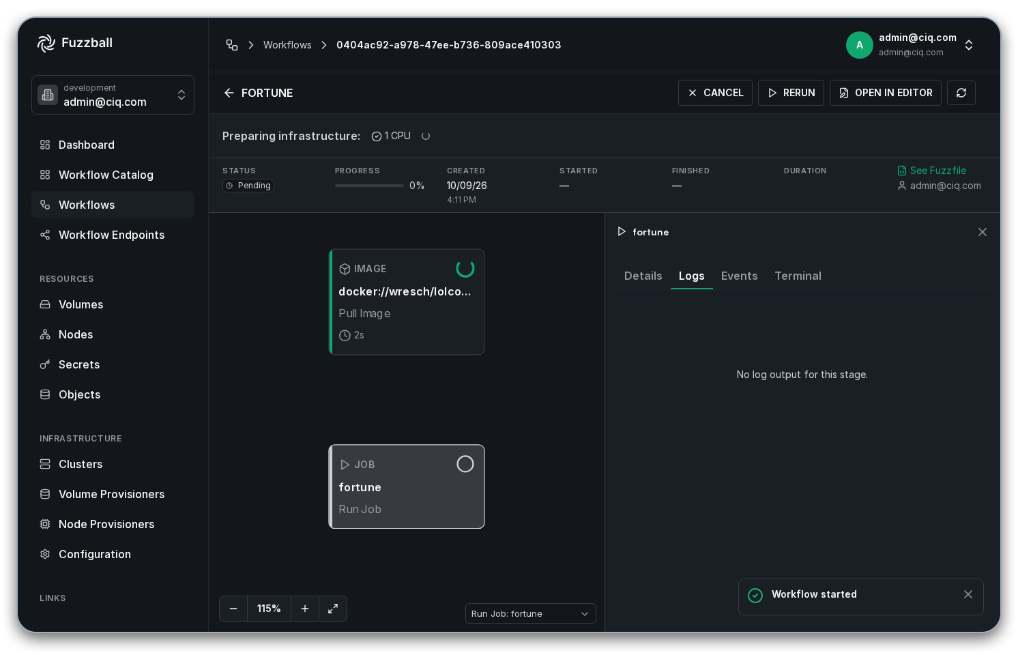This screenshot has height=655, width=1018.
Task: Go to Workflow Catalog
Action: tap(113, 175)
